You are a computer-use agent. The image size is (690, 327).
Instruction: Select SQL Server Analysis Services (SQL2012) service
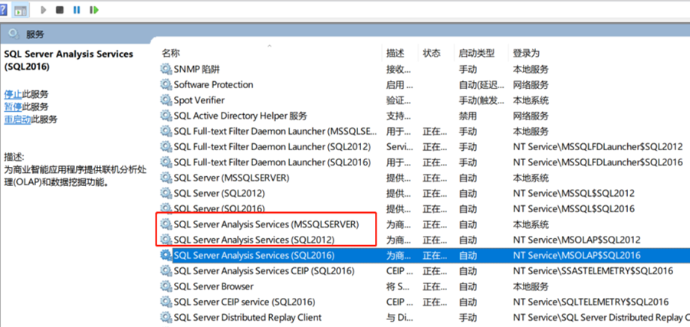253,240
